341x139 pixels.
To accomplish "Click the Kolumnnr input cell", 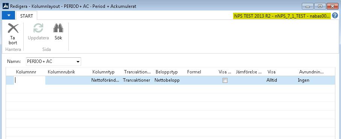I will (x=30, y=80).
